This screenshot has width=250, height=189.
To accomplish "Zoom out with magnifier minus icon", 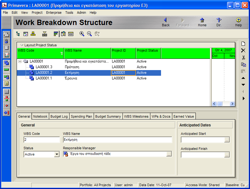I will click(89, 34).
